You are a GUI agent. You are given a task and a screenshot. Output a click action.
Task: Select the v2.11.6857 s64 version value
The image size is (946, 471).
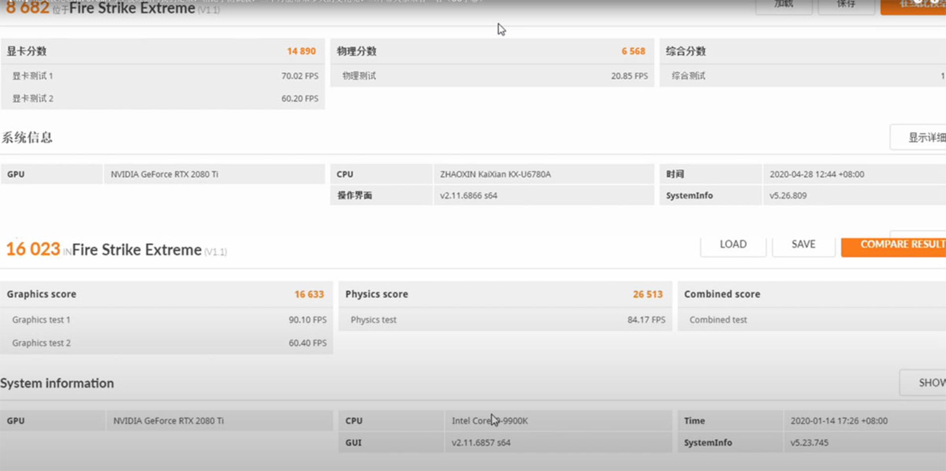481,442
